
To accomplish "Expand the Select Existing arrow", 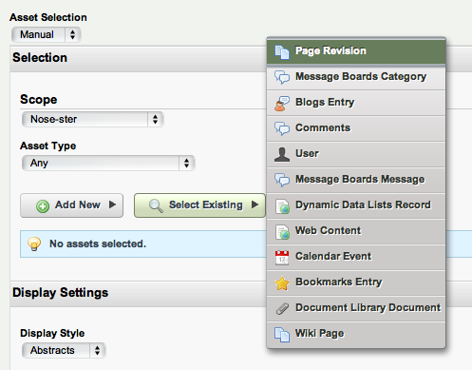I will 255,204.
